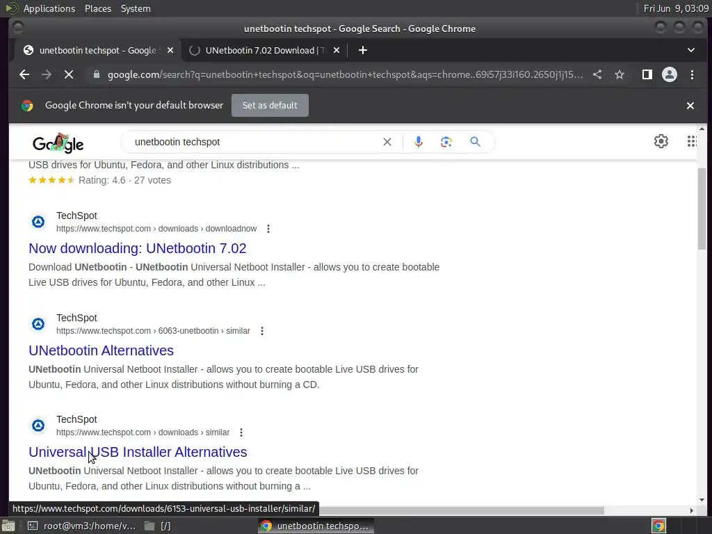Click TechSpot favicon of 'Now downloading' result
Image resolution: width=712 pixels, height=534 pixels.
[x=38, y=222]
